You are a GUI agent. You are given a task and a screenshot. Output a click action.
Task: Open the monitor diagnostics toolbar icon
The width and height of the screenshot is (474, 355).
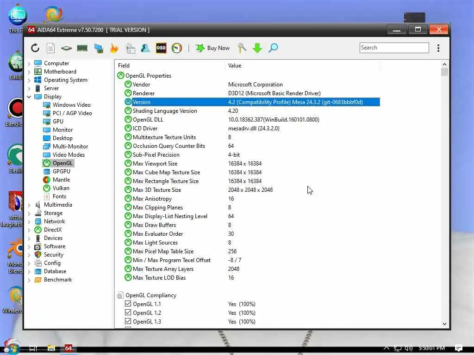tap(99, 48)
